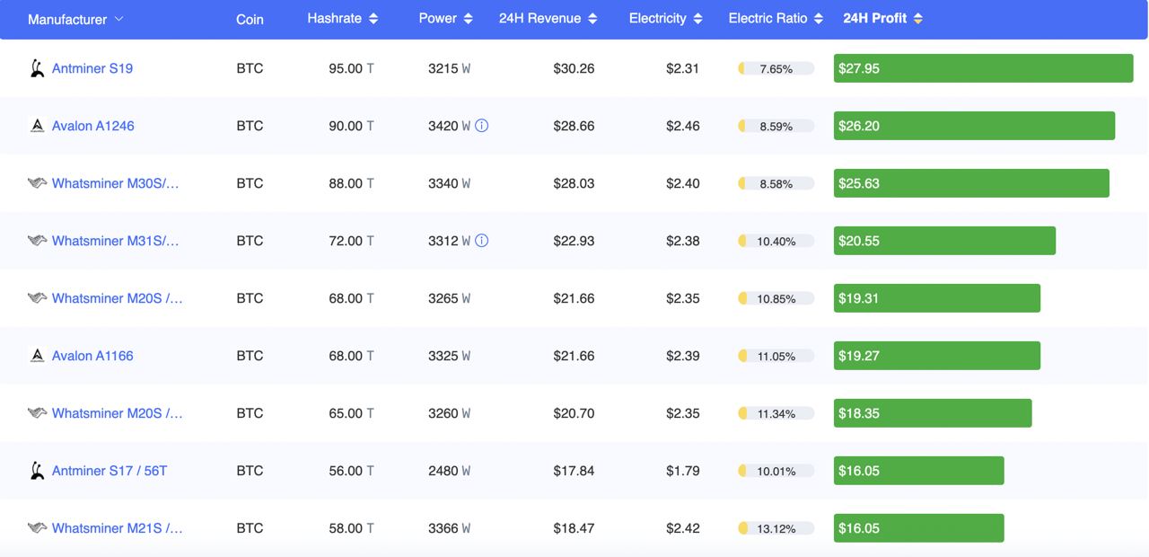Click the $2.31 electricity value
Image resolution: width=1149 pixels, height=557 pixels.
tap(682, 68)
